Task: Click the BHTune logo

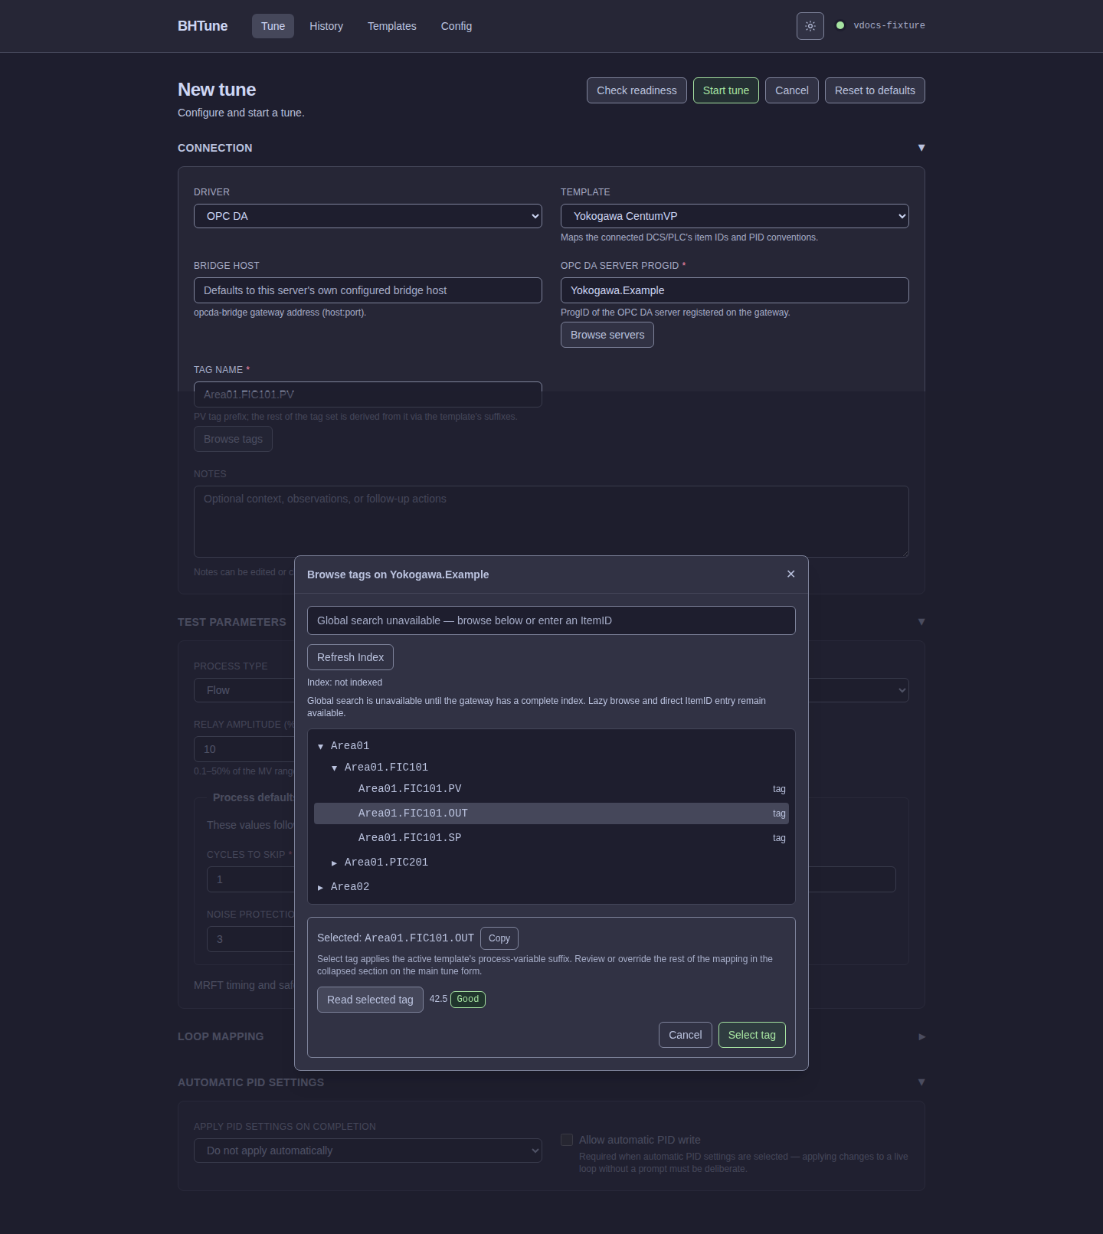Action: 203,26
